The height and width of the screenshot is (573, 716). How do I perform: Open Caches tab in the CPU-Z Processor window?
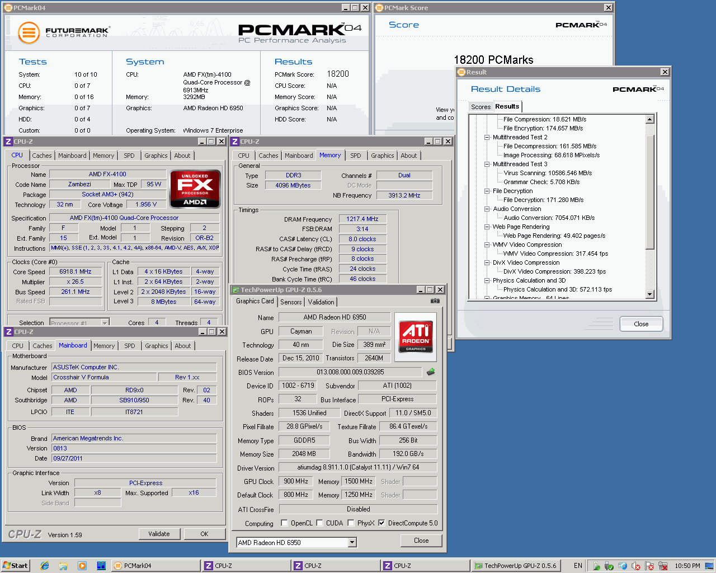tap(42, 156)
